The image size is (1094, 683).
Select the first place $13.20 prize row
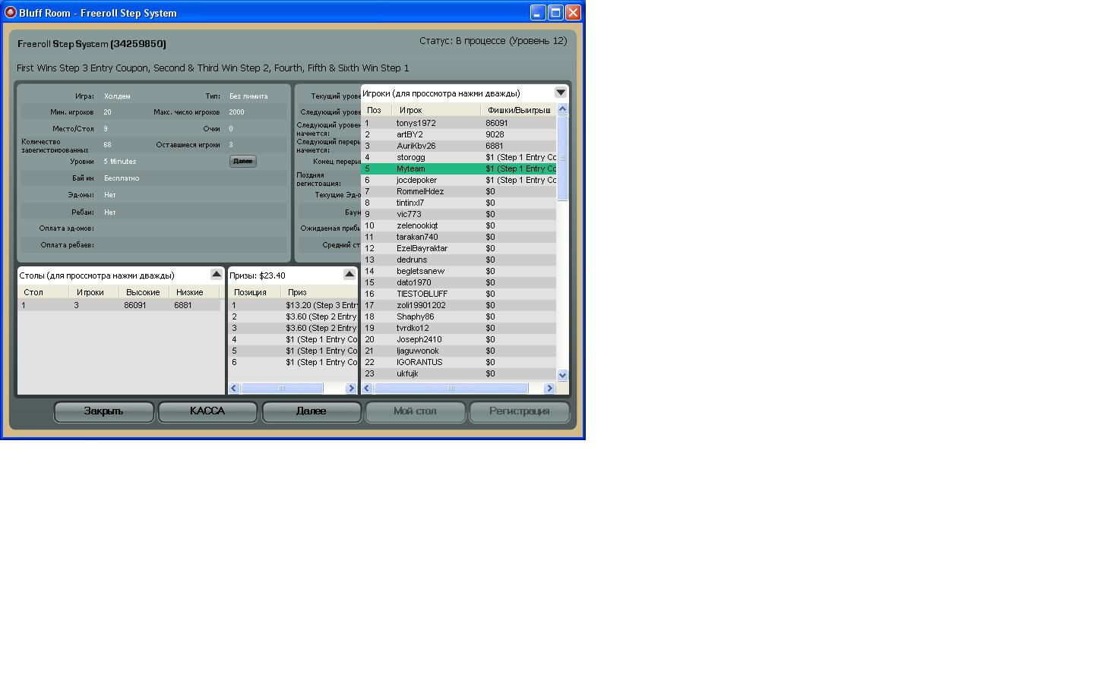click(x=292, y=305)
